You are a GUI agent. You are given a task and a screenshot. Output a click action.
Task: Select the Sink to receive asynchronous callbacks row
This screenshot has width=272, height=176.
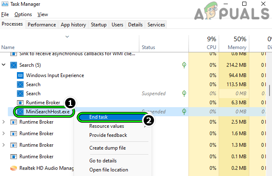point(77,54)
